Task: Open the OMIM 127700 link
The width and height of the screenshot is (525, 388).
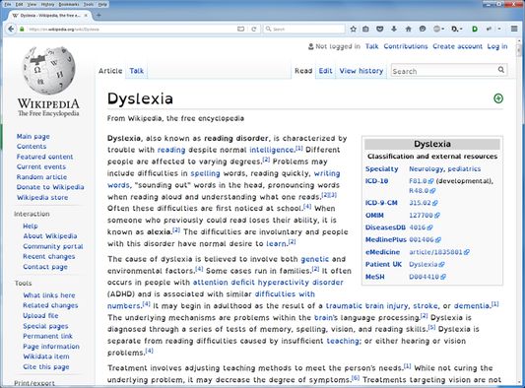Action: tap(425, 216)
